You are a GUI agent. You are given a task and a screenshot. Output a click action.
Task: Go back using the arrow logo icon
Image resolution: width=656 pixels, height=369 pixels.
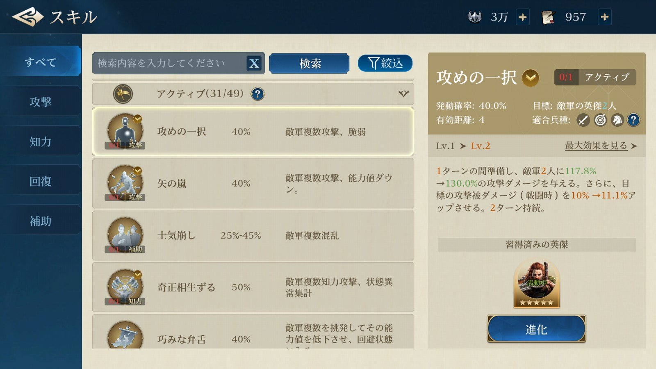(x=28, y=17)
